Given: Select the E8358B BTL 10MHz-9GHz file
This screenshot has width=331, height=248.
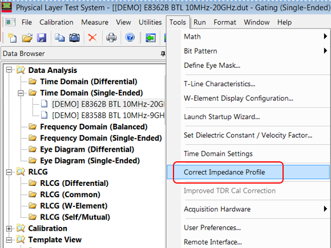Looking at the screenshot, I should (x=108, y=115).
